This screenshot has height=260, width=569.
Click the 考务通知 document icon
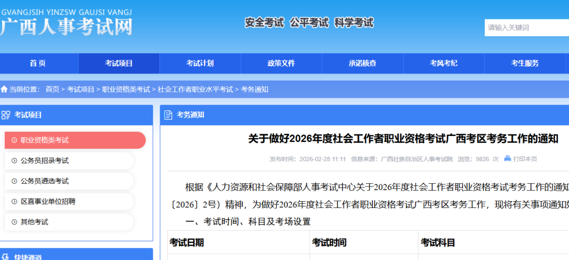pos(168,115)
